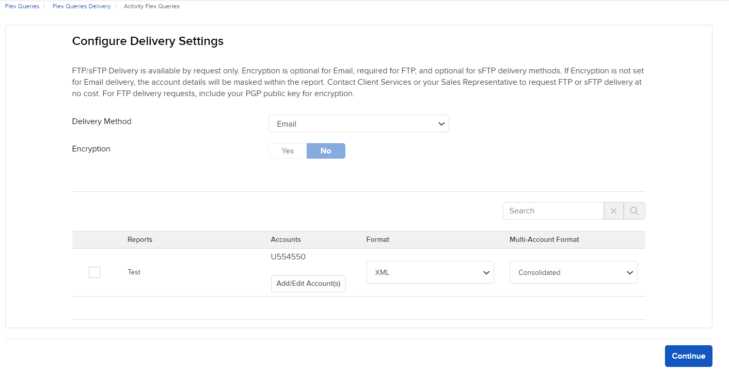Navigate to Flex Queries breadcrumb
The width and height of the screenshot is (729, 369).
(22, 6)
